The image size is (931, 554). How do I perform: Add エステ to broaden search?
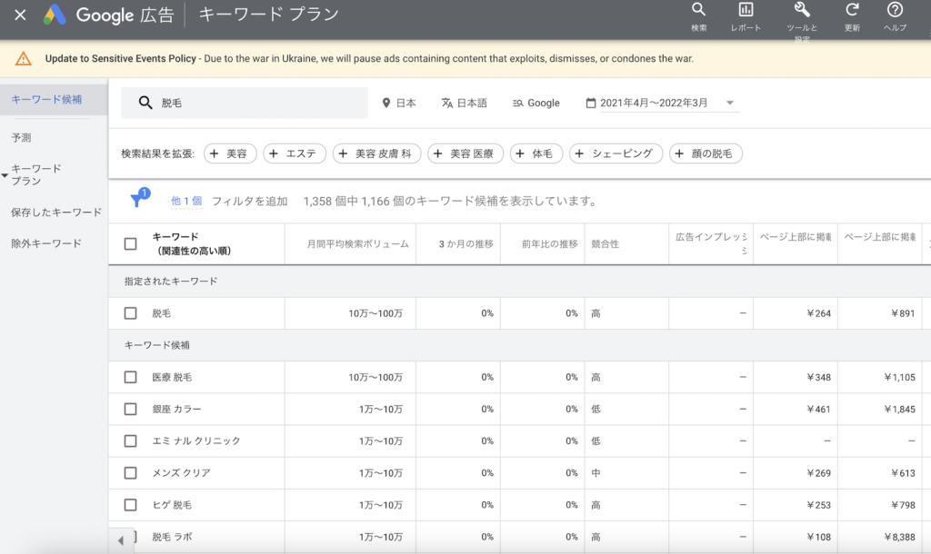[x=295, y=153]
